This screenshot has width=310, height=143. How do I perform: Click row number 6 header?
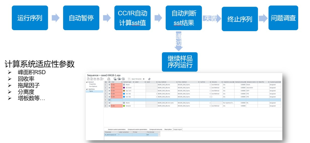(x=106, y=100)
